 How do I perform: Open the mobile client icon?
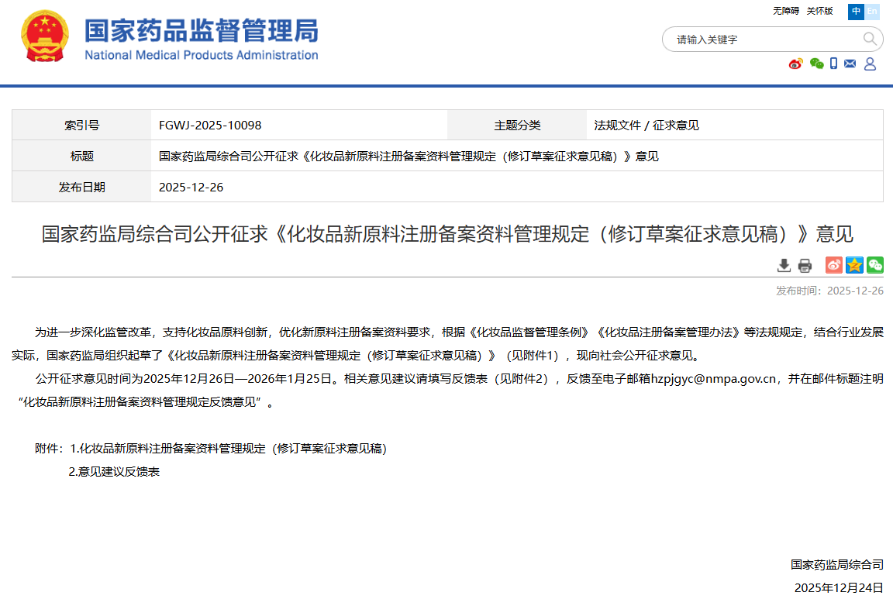[833, 64]
